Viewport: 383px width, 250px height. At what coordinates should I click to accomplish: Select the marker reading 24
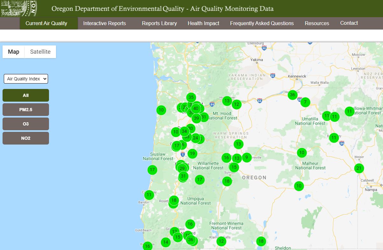pyautogui.click(x=195, y=138)
